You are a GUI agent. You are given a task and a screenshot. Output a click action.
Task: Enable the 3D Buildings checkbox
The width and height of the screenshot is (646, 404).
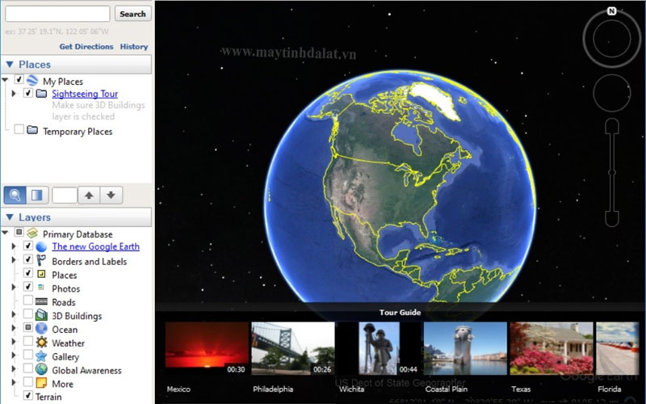click(28, 314)
